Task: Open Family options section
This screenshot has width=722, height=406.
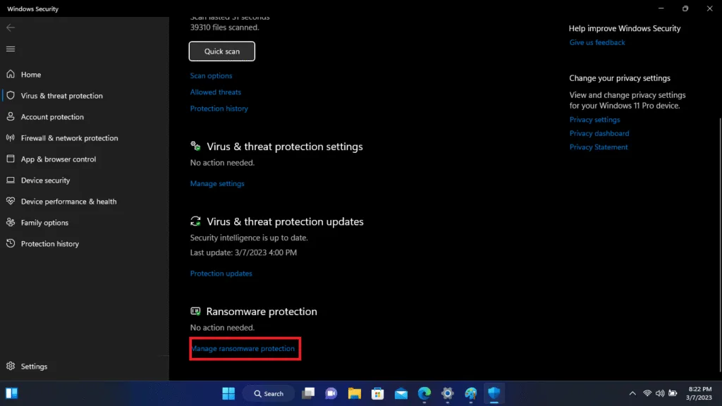Action: coord(44,223)
